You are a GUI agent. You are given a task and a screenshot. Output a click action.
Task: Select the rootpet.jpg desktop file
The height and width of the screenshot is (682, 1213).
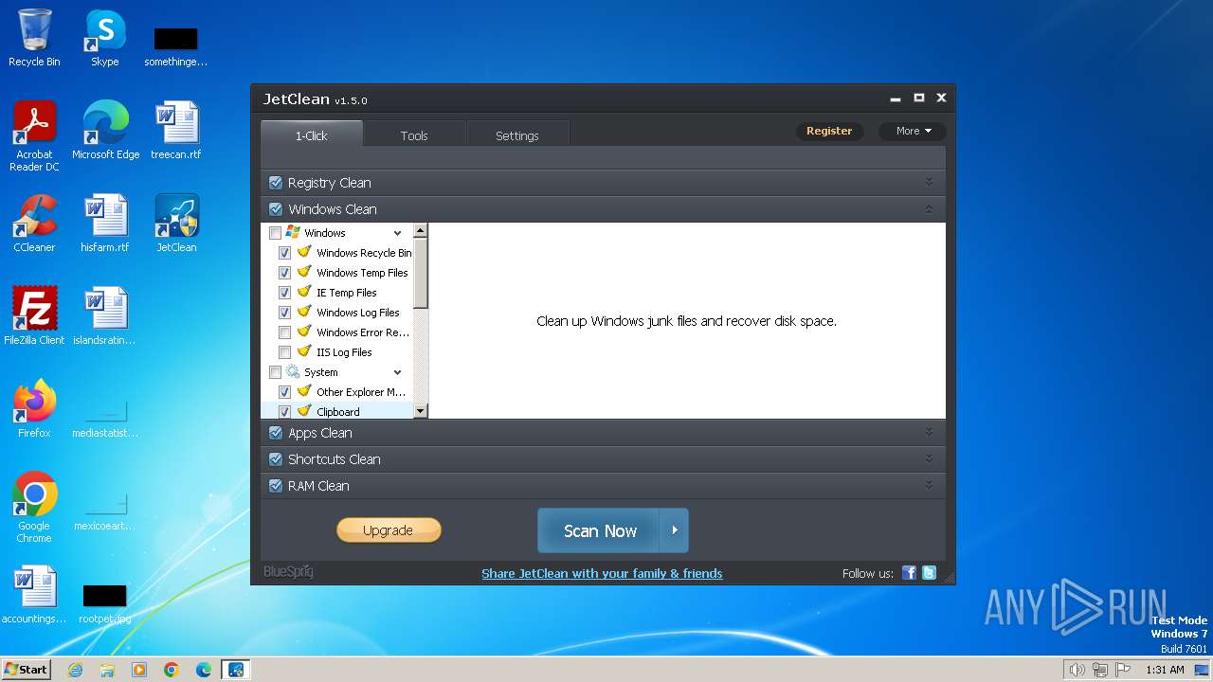(x=105, y=603)
